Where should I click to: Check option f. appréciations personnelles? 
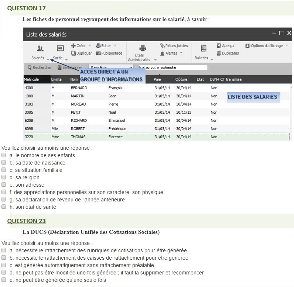(x=4, y=192)
